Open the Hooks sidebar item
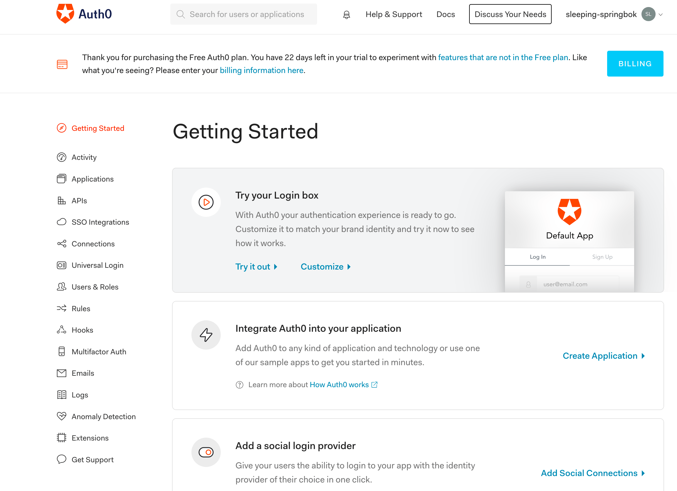 (82, 330)
